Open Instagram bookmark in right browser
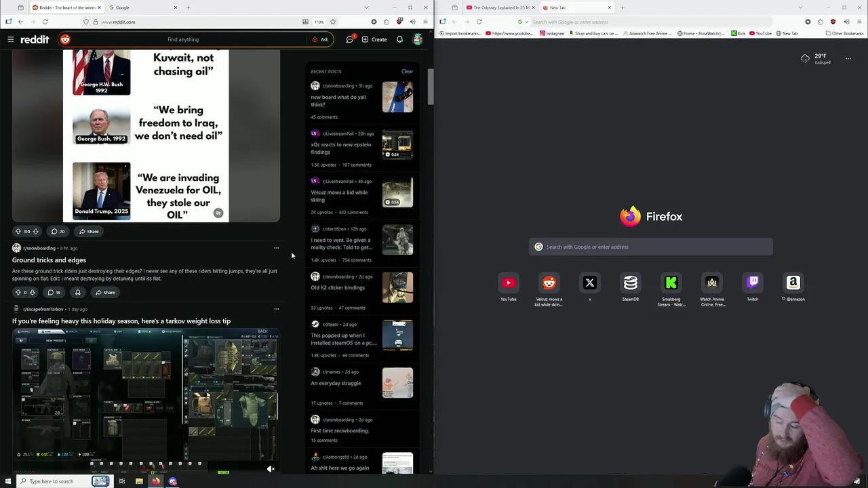868x488 pixels. tap(552, 33)
